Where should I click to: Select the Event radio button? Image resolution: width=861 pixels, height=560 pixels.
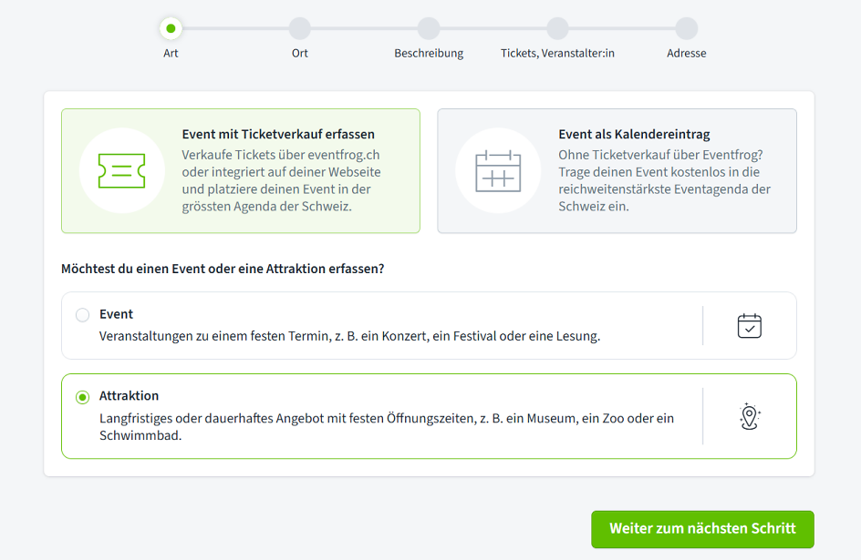tap(83, 315)
